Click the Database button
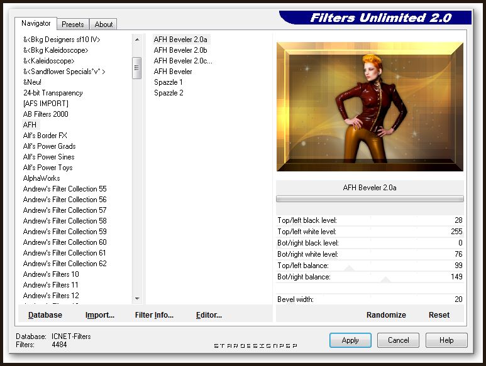 click(45, 315)
